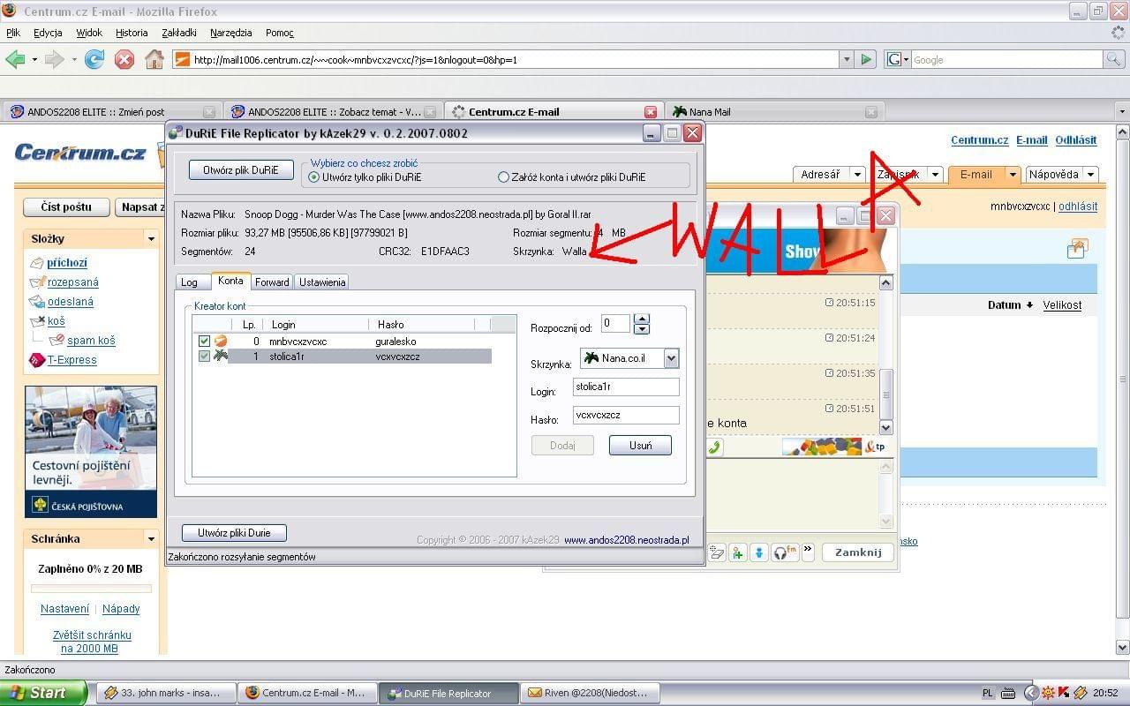Image resolution: width=1130 pixels, height=706 pixels.
Task: Click the Google search magnifier icon
Action: [1115, 59]
